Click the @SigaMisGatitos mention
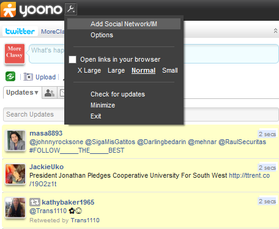This screenshot has height=229, width=279. 110,142
